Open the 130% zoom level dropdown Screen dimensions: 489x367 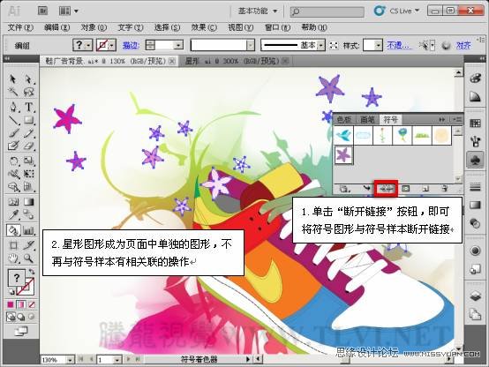coord(70,360)
